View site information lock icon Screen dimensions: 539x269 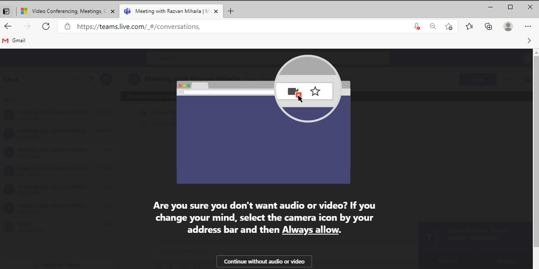click(x=67, y=26)
